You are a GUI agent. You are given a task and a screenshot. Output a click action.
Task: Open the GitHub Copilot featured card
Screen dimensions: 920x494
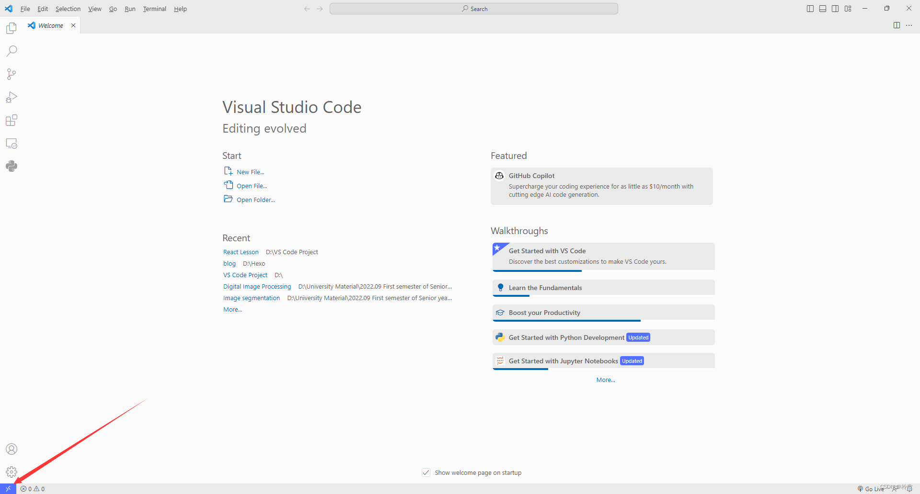tap(602, 186)
